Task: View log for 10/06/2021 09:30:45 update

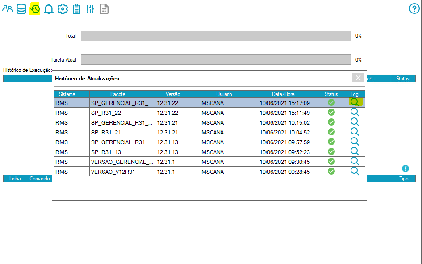Action: [355, 161]
